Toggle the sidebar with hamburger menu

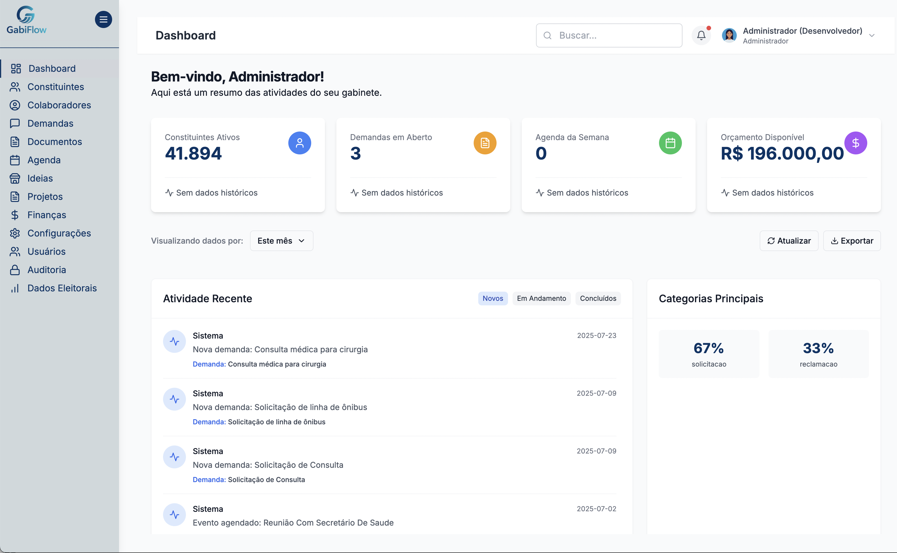pyautogui.click(x=104, y=19)
